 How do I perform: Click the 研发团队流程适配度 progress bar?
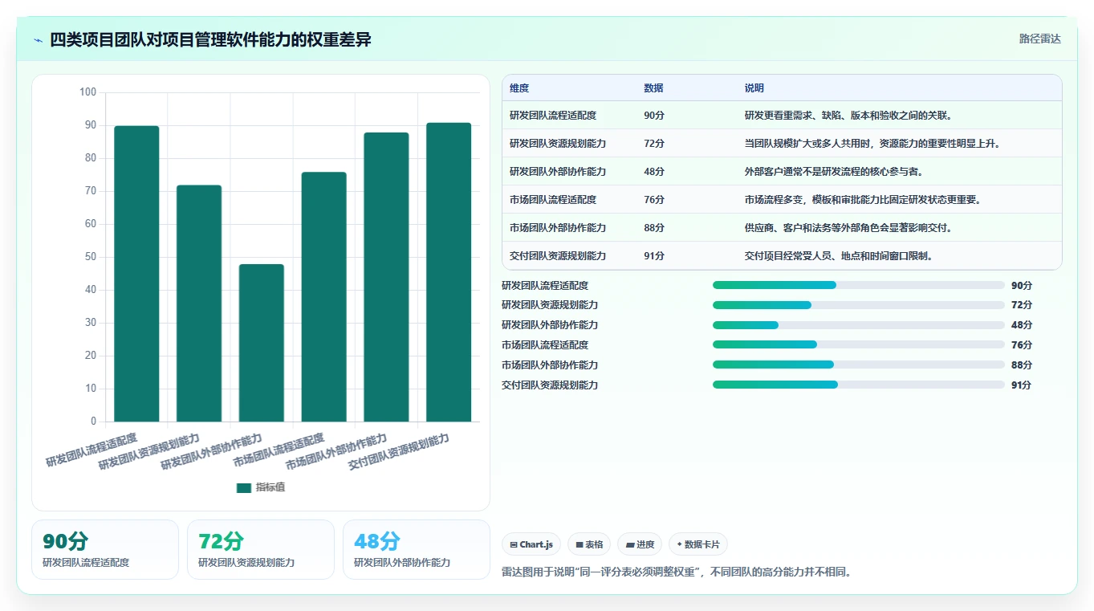coord(859,285)
